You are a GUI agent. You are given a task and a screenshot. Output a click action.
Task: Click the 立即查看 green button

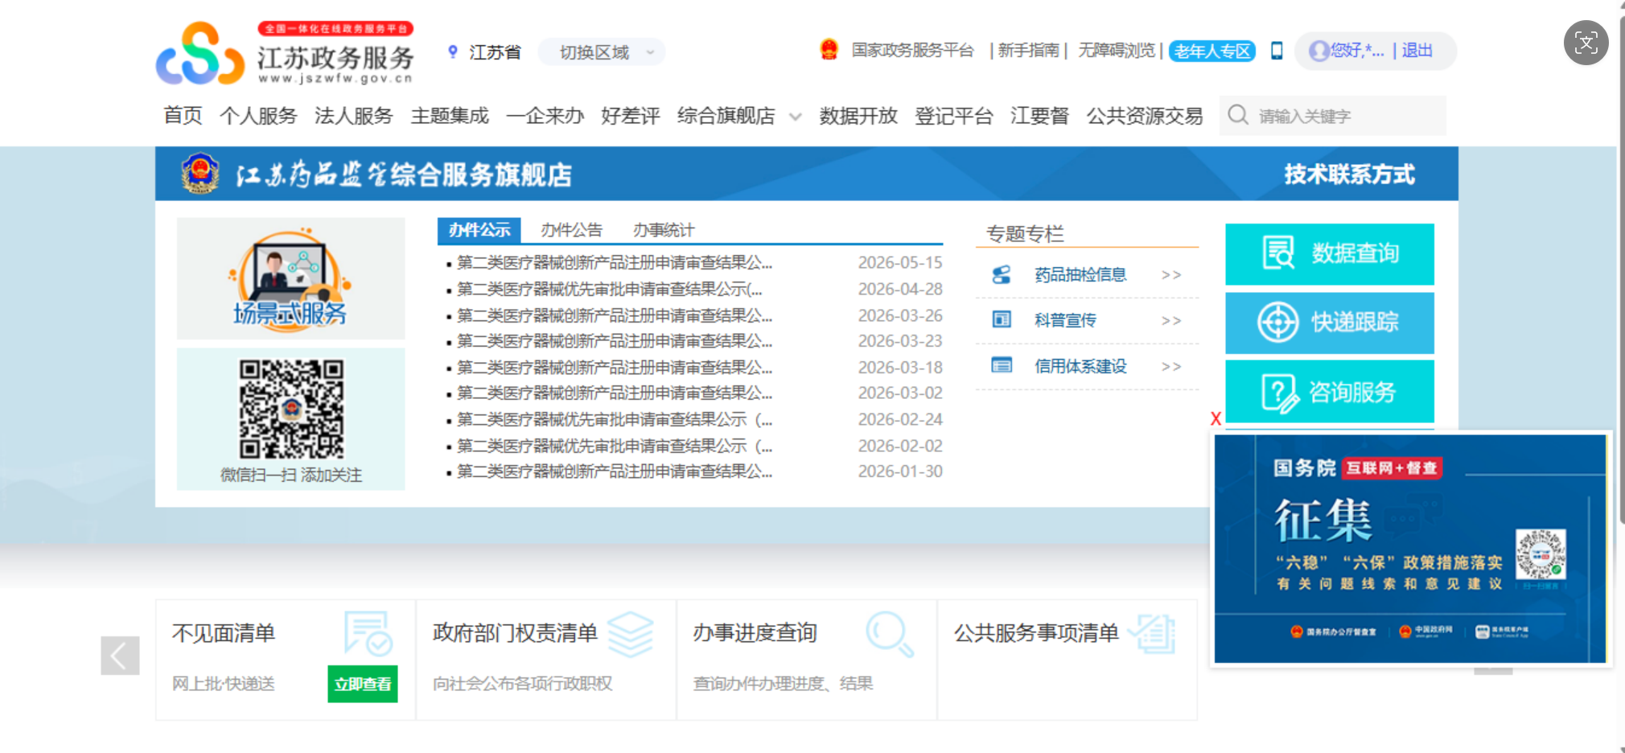coord(363,684)
